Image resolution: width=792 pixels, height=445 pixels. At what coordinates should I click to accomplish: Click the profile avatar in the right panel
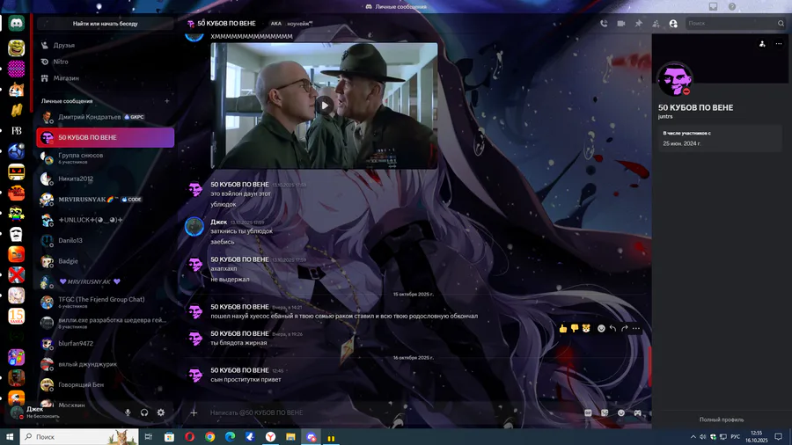pyautogui.click(x=674, y=80)
